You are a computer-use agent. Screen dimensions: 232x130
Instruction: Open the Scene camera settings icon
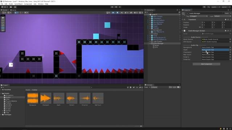pos(135,13)
